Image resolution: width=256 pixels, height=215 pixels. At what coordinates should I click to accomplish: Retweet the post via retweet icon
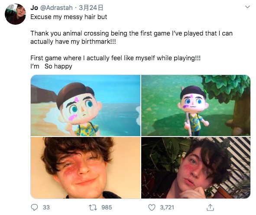click(93, 208)
